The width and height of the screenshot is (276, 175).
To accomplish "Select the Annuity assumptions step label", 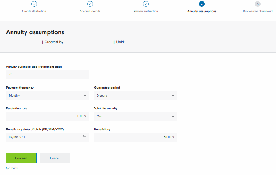I will 202,11.
